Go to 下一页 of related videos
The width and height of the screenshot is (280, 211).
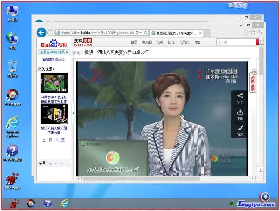[x=59, y=140]
